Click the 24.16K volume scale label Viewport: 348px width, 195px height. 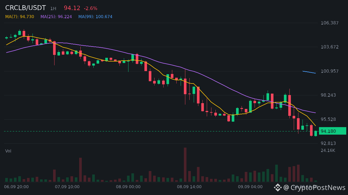click(328, 151)
